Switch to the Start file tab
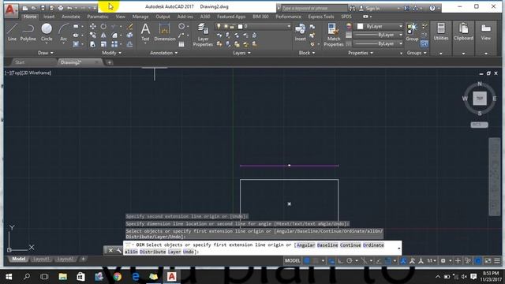Image resolution: width=505 pixels, height=284 pixels. 20,62
